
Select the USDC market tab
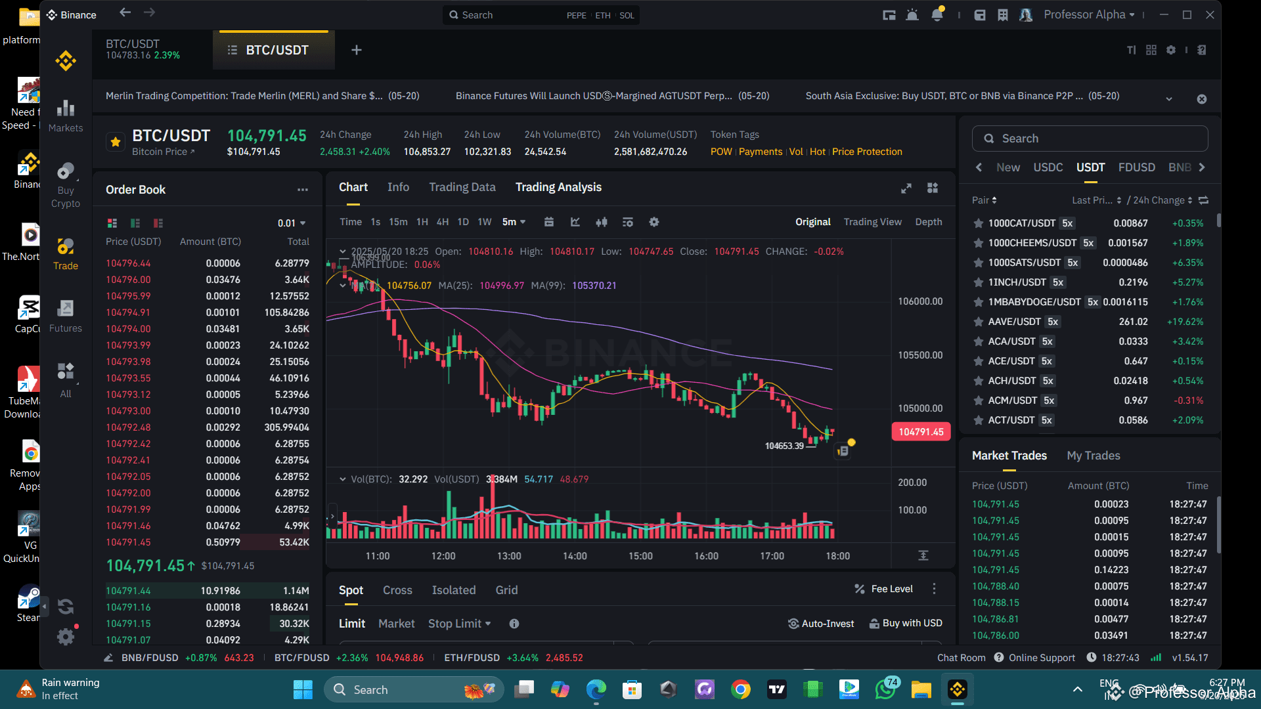click(x=1048, y=167)
